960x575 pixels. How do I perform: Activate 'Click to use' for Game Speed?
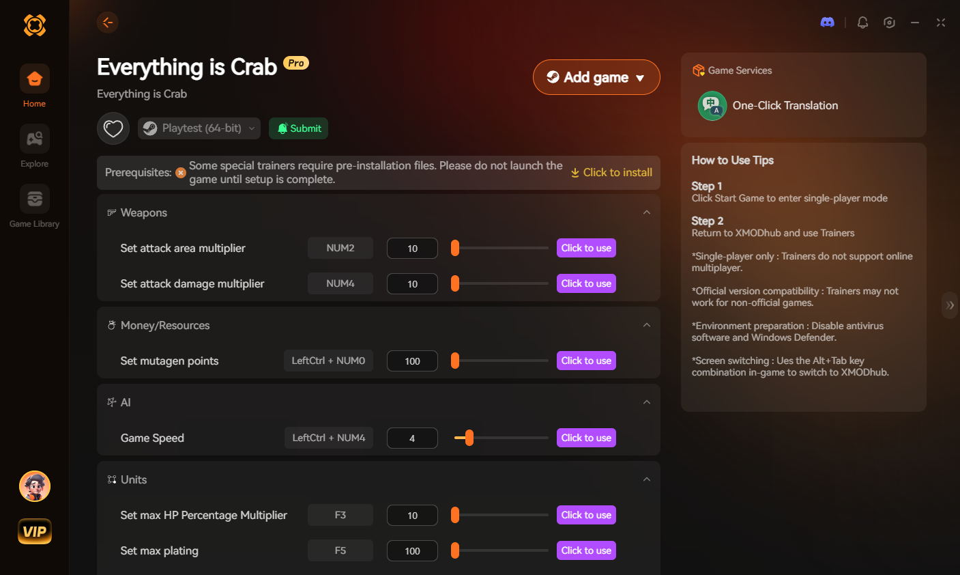click(587, 438)
